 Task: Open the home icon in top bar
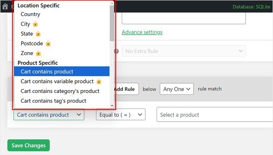[x=5, y=6]
